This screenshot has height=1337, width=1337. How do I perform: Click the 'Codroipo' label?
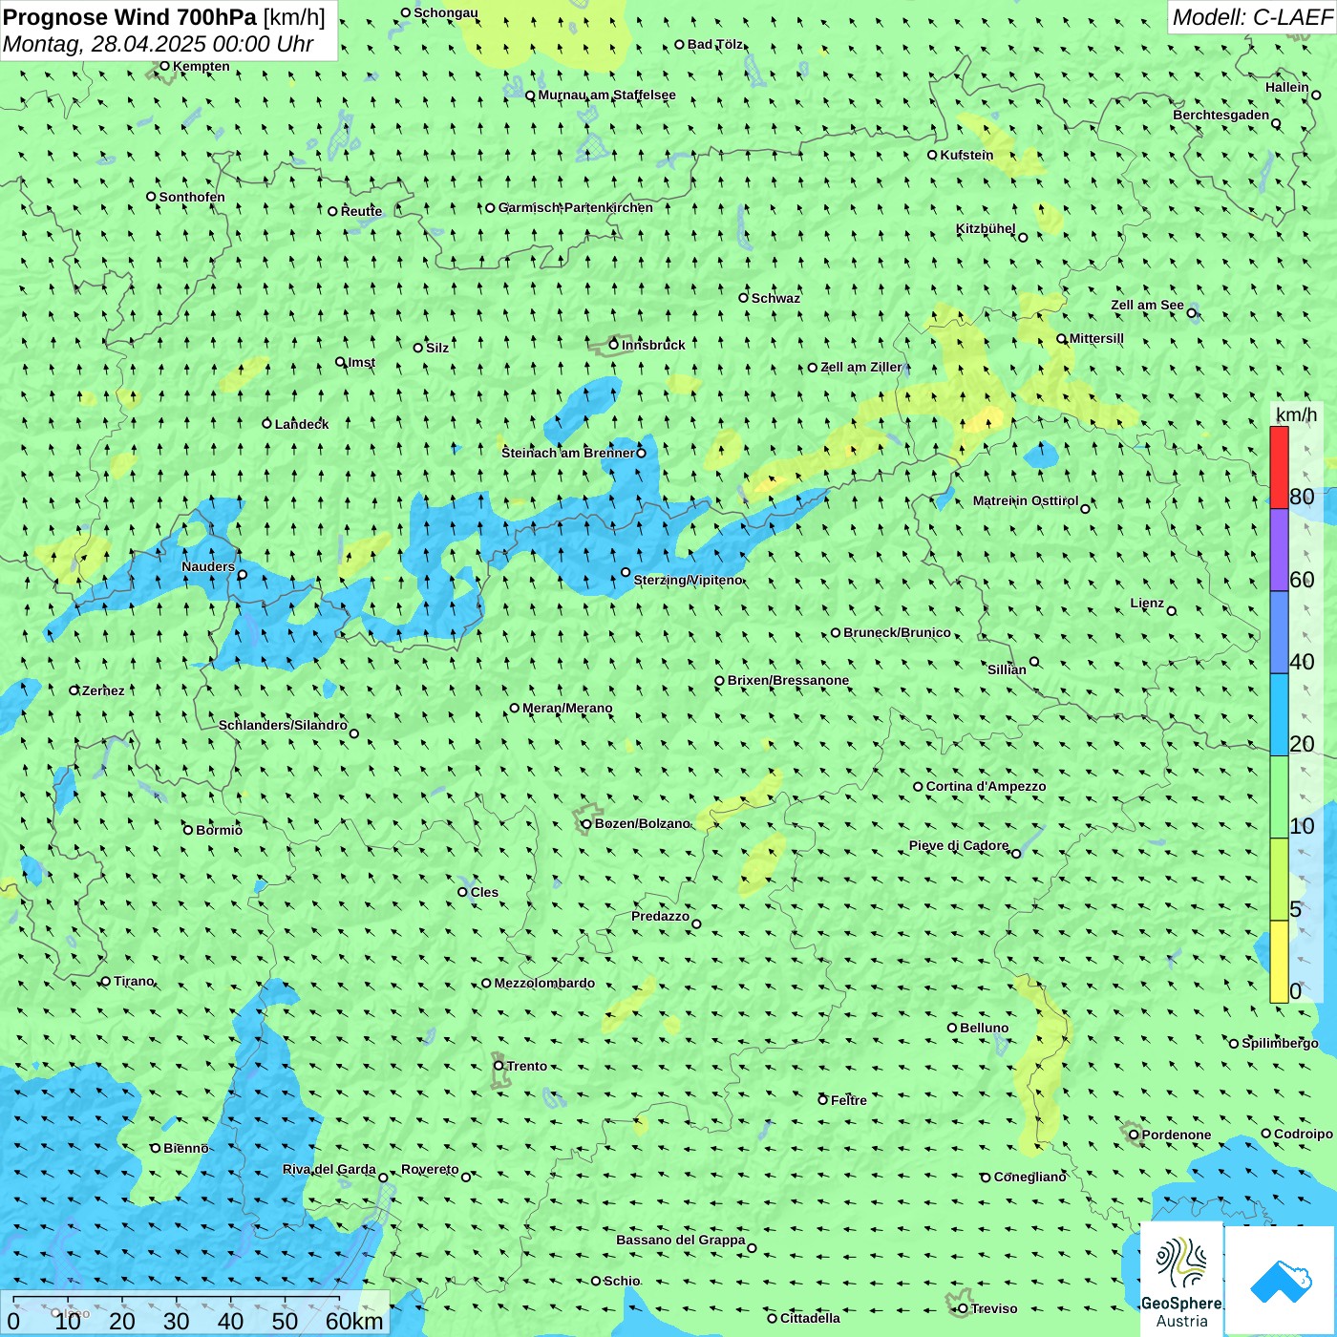tap(1304, 1134)
